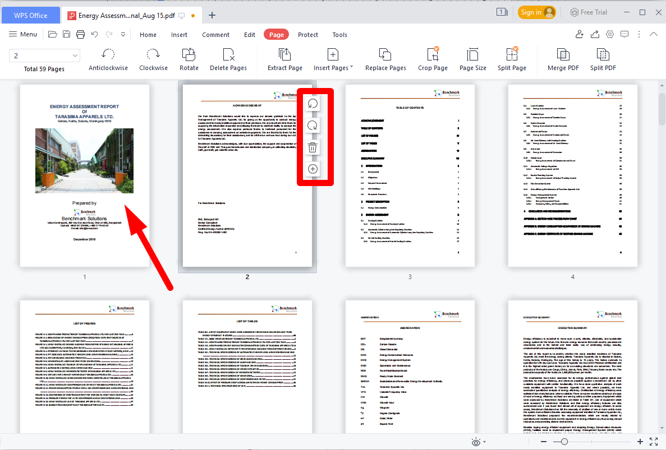The image size is (666, 450).
Task: Zoom out with the minus button
Action: click(543, 442)
